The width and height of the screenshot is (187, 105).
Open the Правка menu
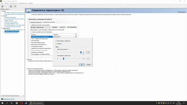[7, 3]
